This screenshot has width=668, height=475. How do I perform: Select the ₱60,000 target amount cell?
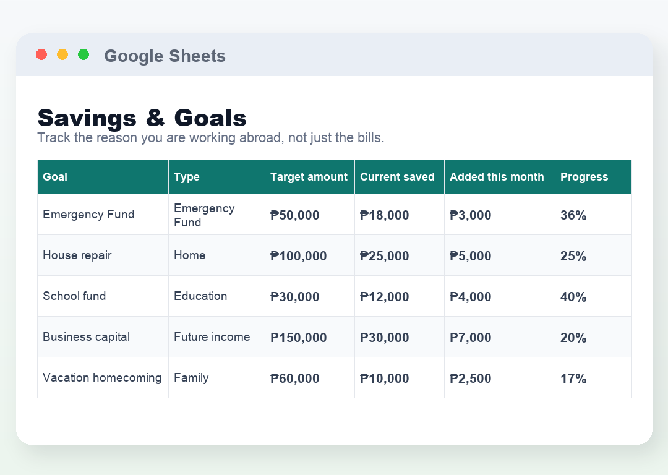pos(310,378)
